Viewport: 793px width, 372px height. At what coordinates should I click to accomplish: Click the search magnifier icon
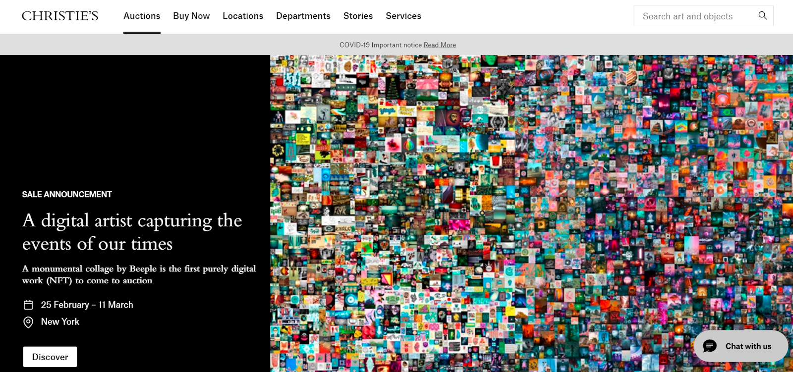click(x=763, y=16)
